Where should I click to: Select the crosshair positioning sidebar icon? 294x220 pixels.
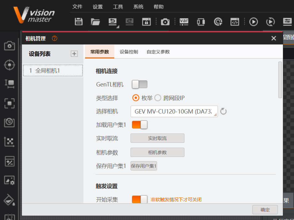click(x=9, y=65)
